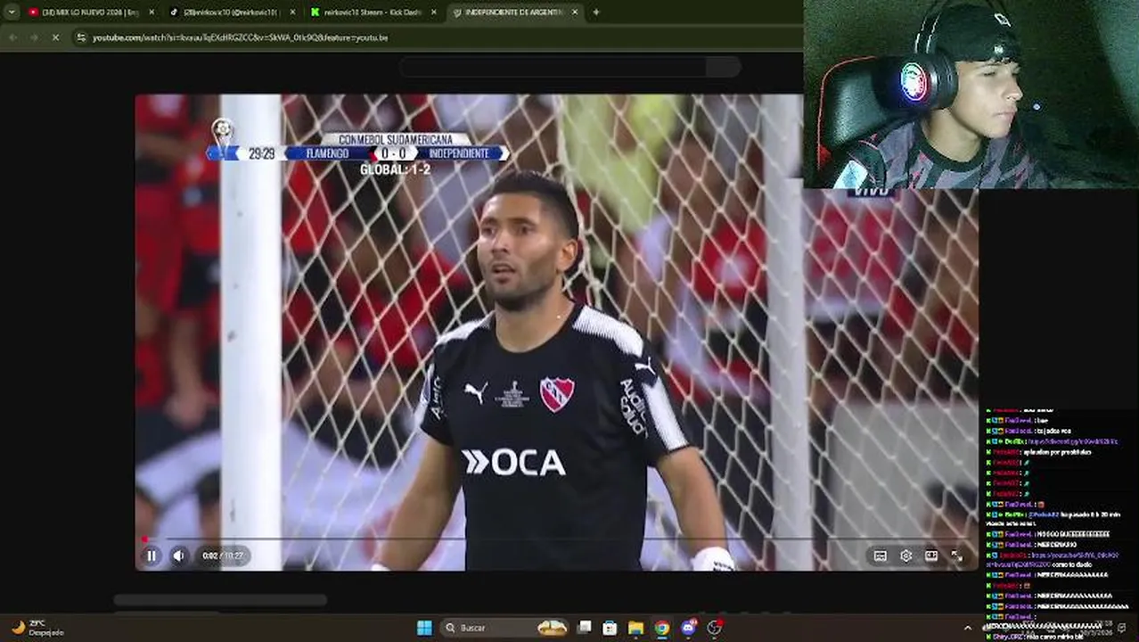Close the TikTok mirkovic10 tab
The image size is (1139, 642).
click(x=291, y=12)
